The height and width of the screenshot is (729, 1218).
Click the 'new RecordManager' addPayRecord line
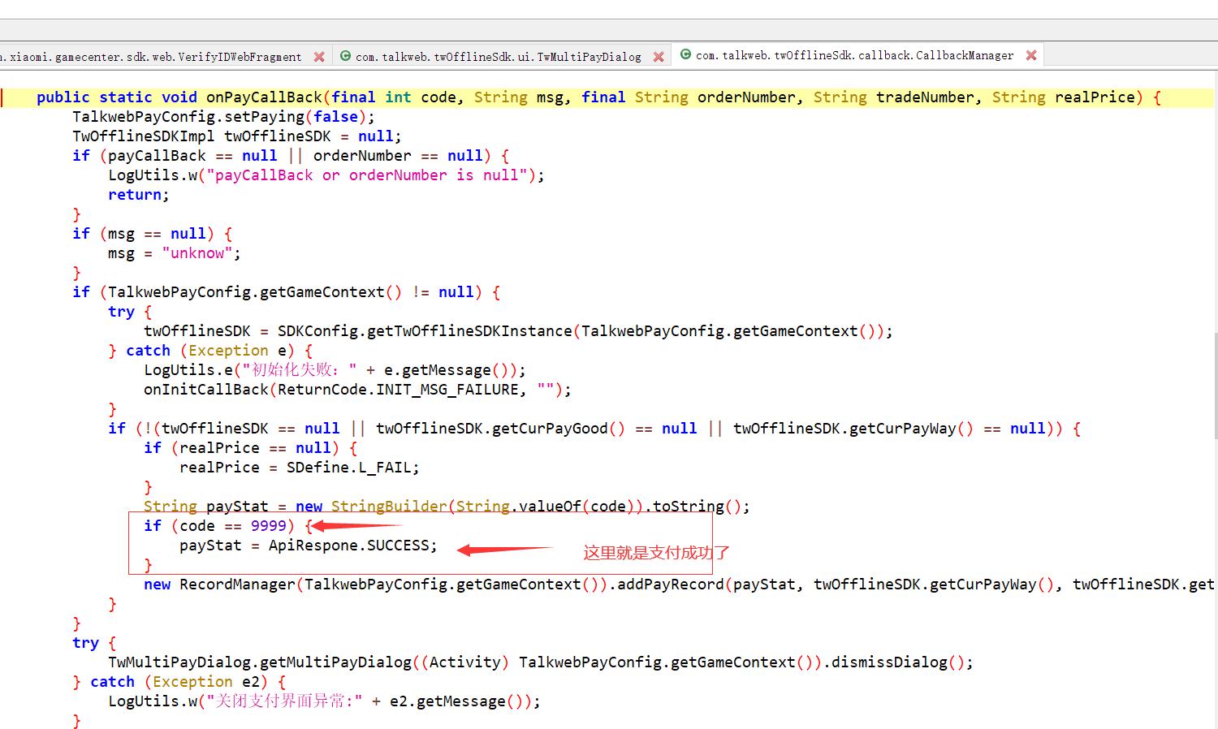[679, 584]
